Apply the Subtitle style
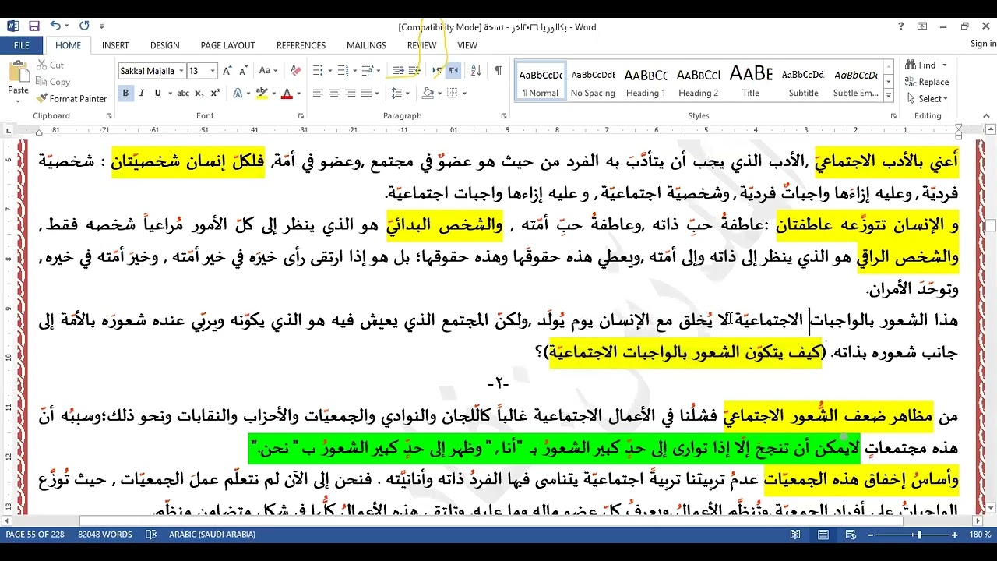997x561 pixels. (803, 81)
